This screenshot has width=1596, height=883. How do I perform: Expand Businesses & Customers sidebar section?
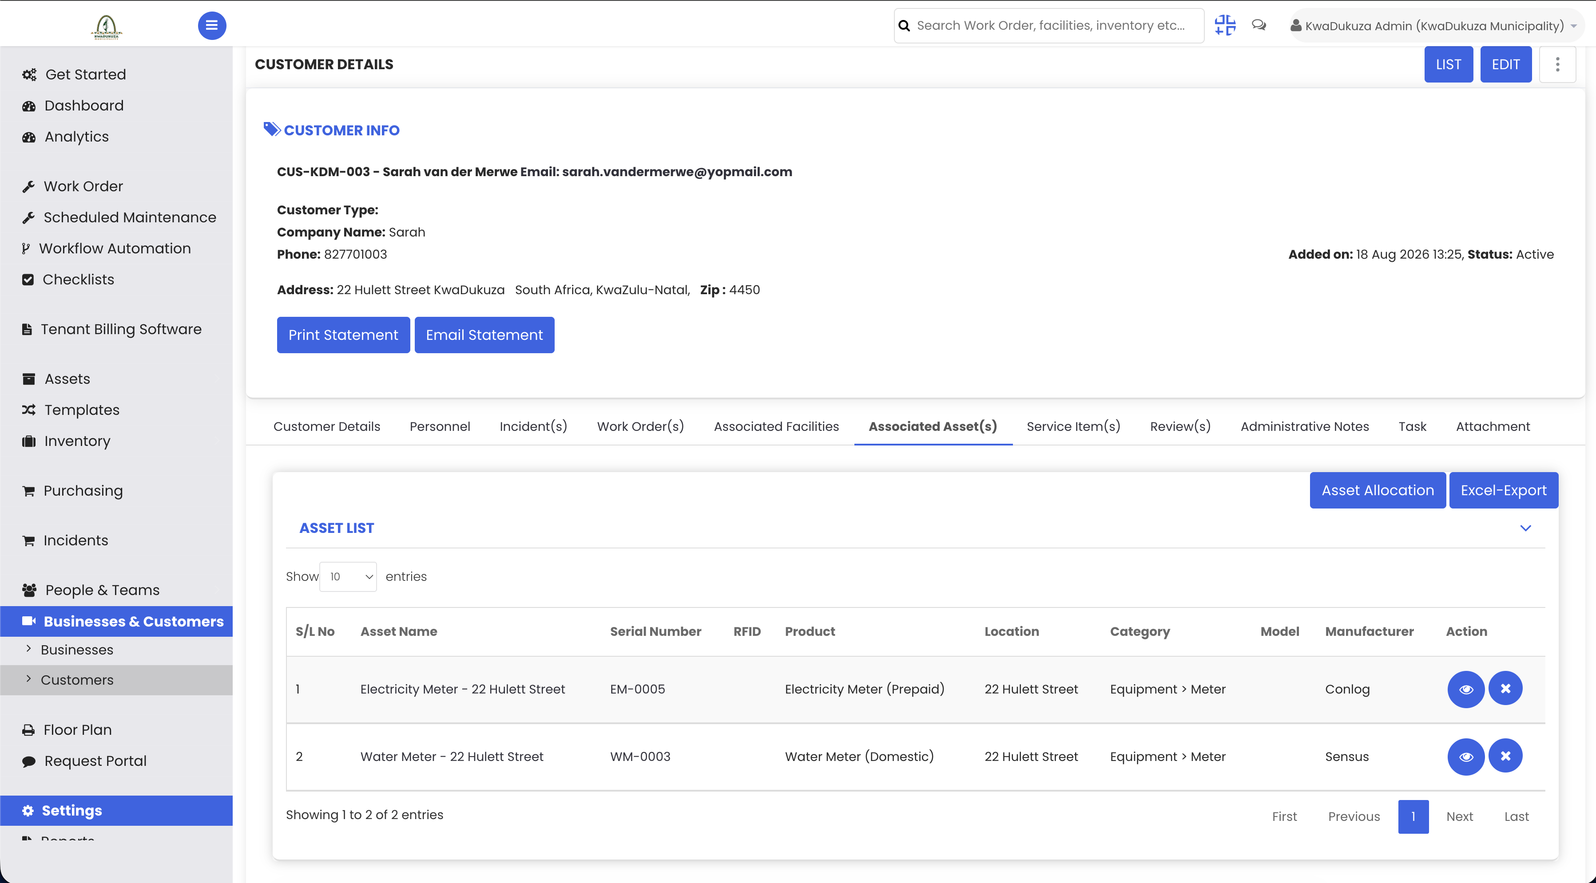[116, 621]
